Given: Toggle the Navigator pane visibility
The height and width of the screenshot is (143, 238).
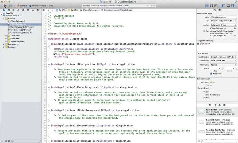Looking at the screenshot, I should [x=224, y=6].
